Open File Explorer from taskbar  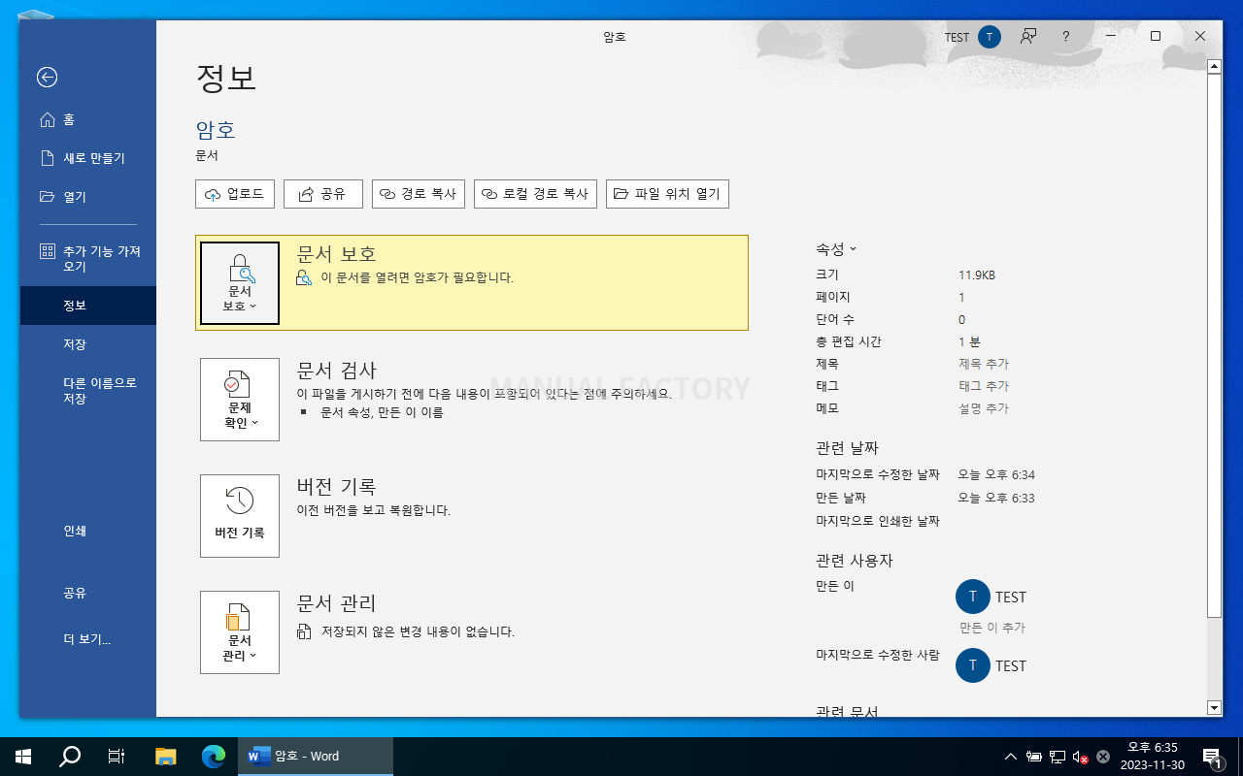(166, 757)
